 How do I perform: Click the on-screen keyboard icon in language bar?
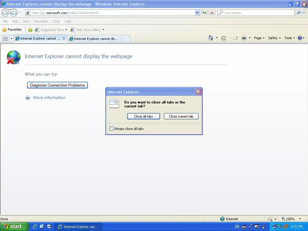tap(244, 227)
